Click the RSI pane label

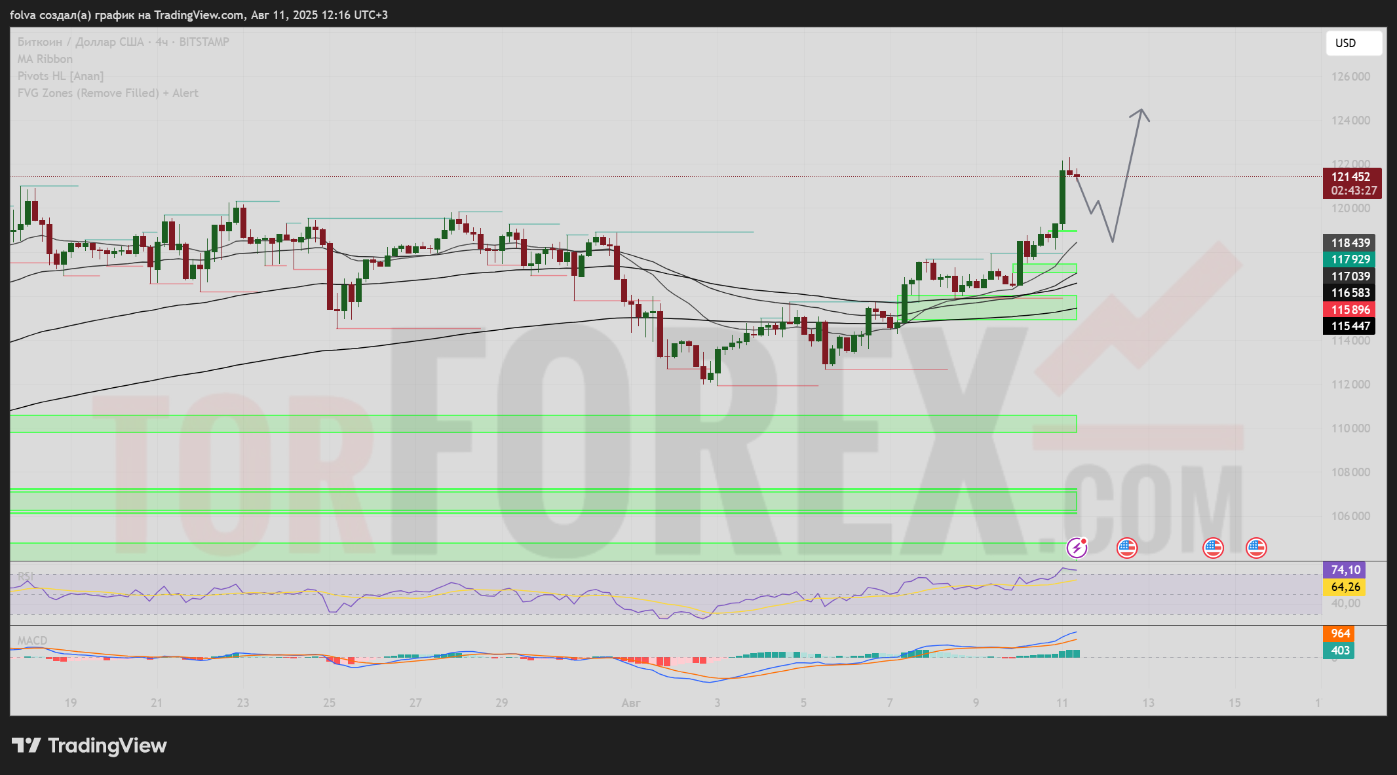tap(26, 576)
